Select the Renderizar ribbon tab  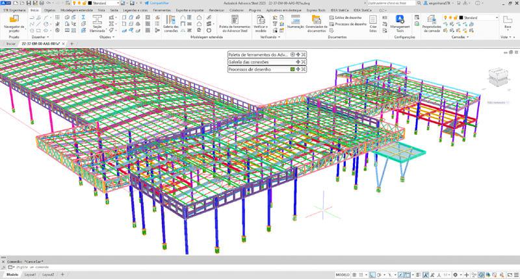pos(216,10)
